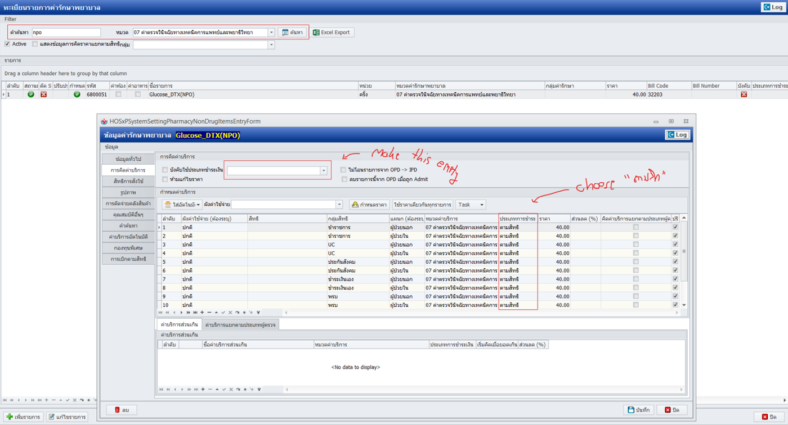
Task: Click pricing grid vertical scrollbar down arrow
Action: (684, 305)
